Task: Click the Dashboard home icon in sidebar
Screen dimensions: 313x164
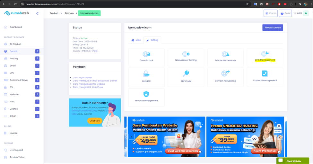Action: tap(5, 27)
